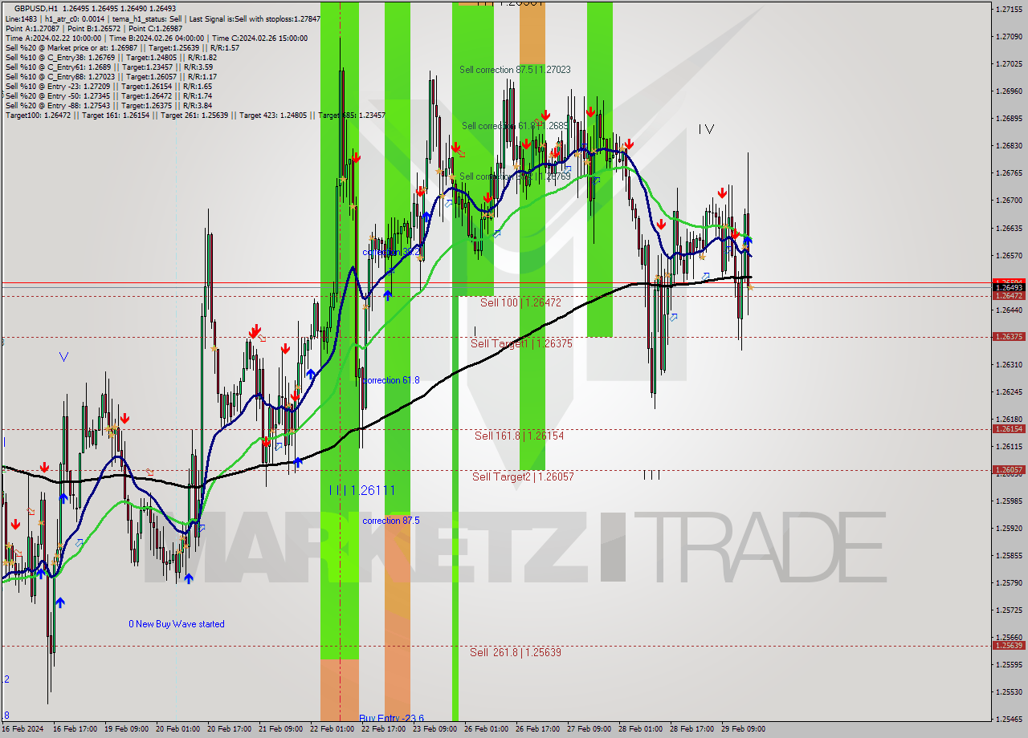
Task: Select 'Sell Target1 | 1.26375' label
Action: [x=521, y=343]
